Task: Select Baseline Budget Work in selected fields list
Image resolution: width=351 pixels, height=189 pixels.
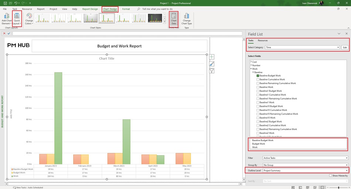Action: tap(263, 140)
